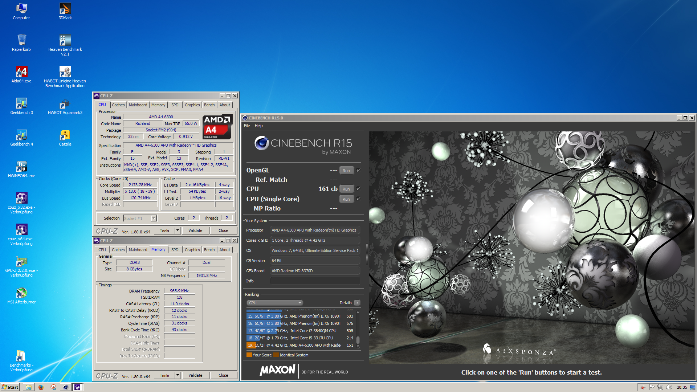Select the Catzilla desktop icon
The height and width of the screenshot is (392, 697).
(x=65, y=138)
